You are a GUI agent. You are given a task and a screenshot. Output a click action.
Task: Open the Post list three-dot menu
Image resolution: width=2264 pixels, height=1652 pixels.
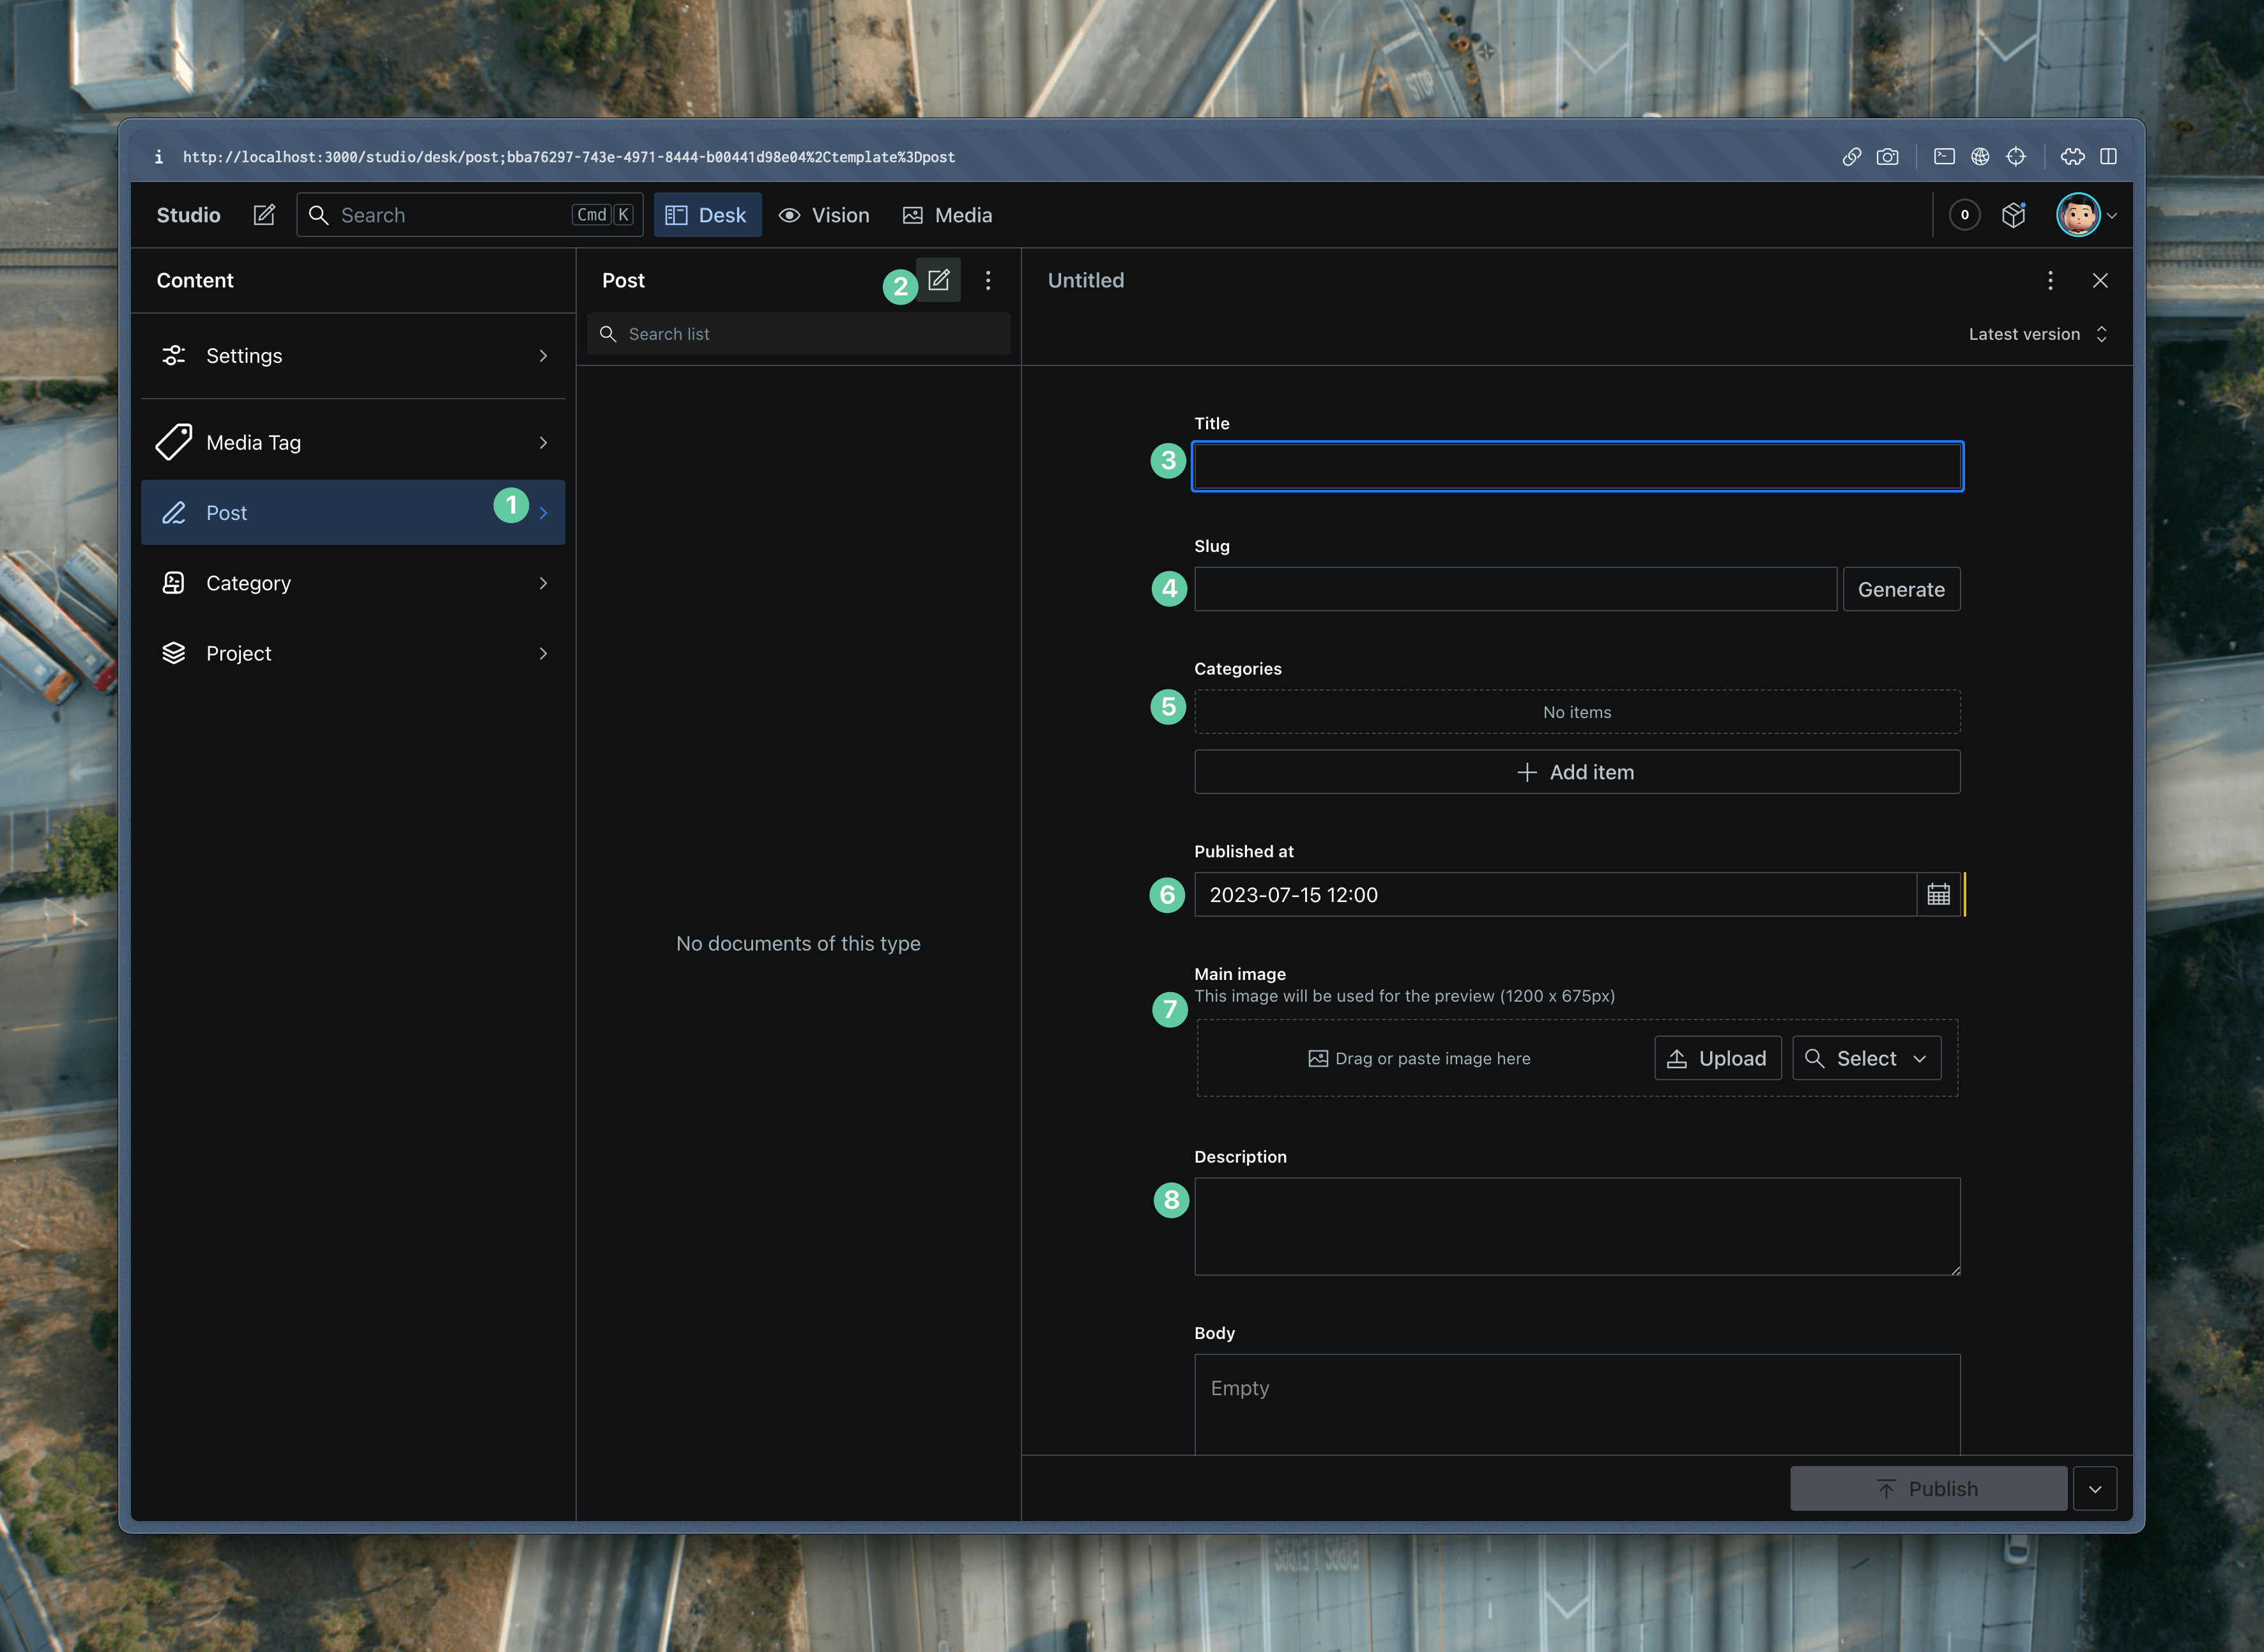988,281
